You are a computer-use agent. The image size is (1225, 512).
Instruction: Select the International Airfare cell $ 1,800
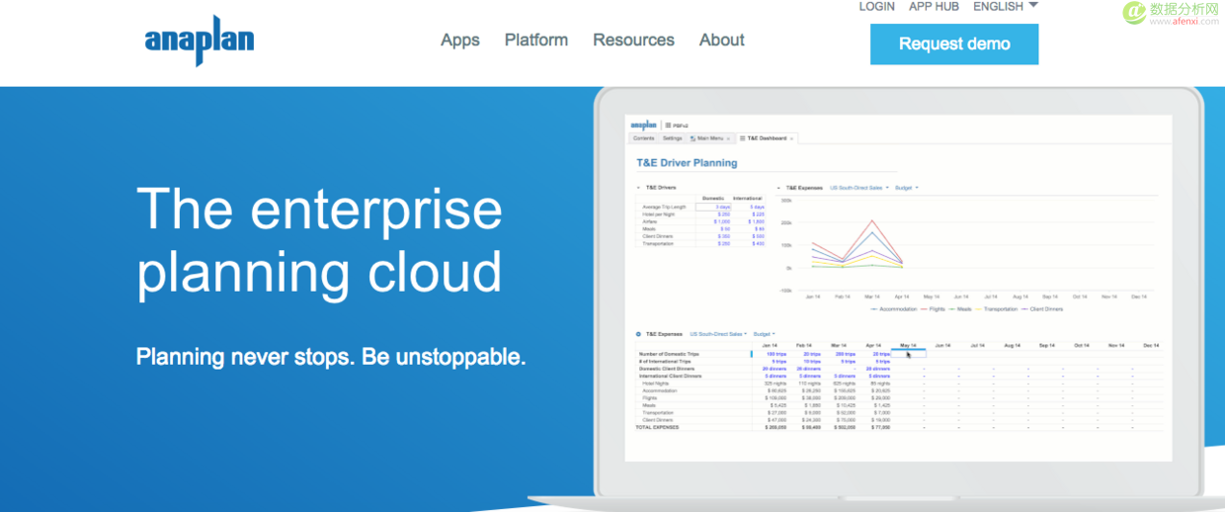(748, 221)
